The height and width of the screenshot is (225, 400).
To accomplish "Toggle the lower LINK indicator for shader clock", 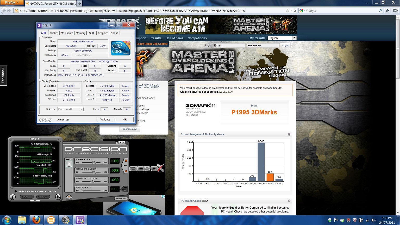I will tap(126, 171).
